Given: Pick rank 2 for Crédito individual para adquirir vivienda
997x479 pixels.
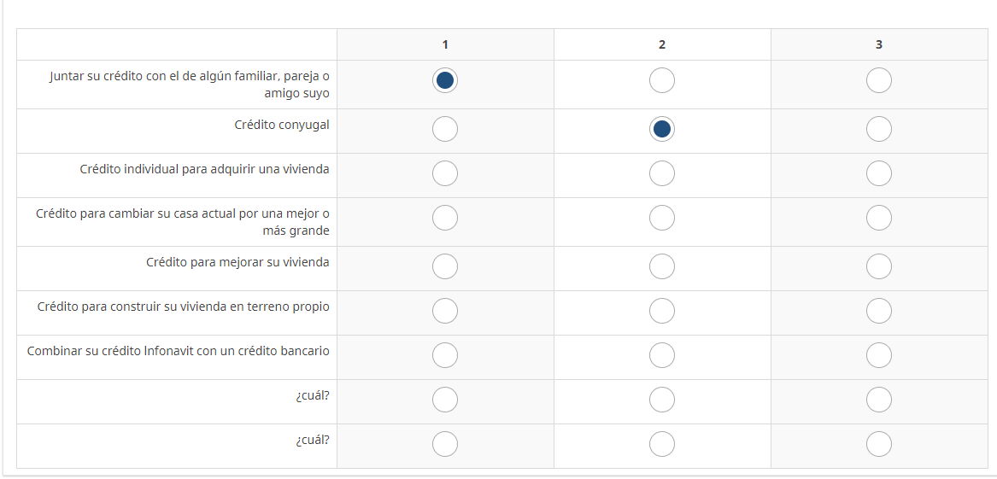Looking at the screenshot, I should click(x=662, y=173).
